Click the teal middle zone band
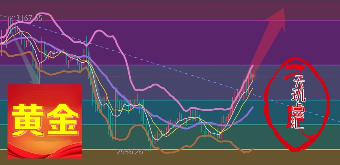Screen dimensions: 340x165 click(178, 111)
